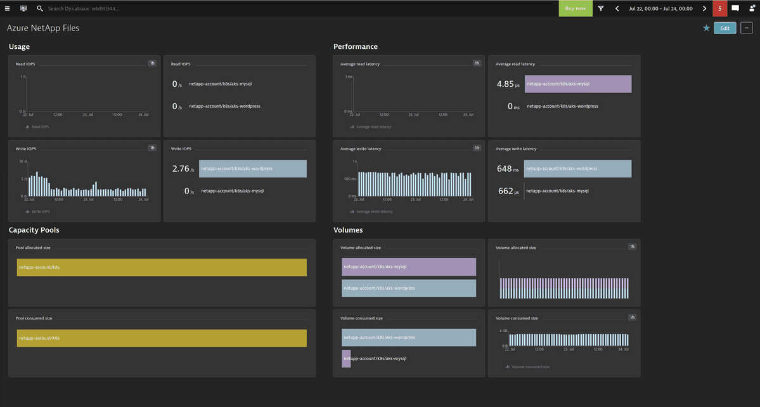The width and height of the screenshot is (760, 407).
Task: Select the 648 ms aks-wordpress write latency bar
Action: pos(577,169)
